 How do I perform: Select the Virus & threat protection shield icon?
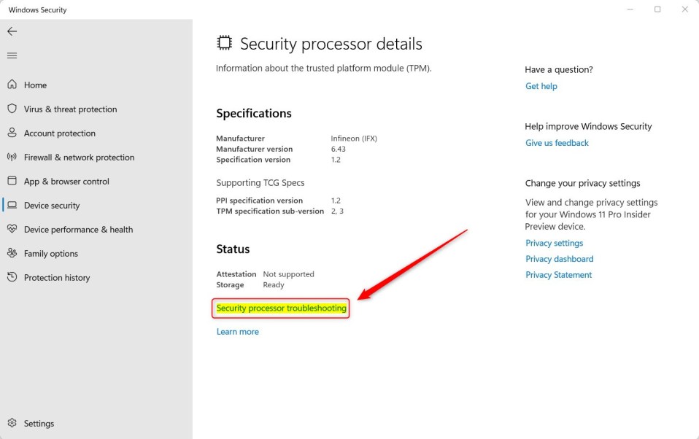[x=13, y=109]
